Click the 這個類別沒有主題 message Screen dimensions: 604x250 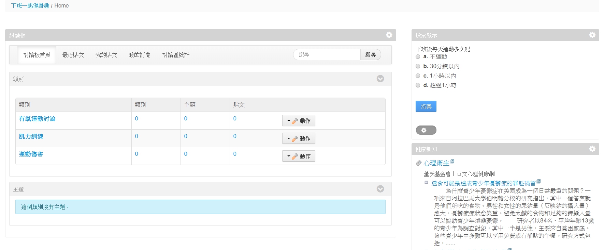click(x=200, y=207)
